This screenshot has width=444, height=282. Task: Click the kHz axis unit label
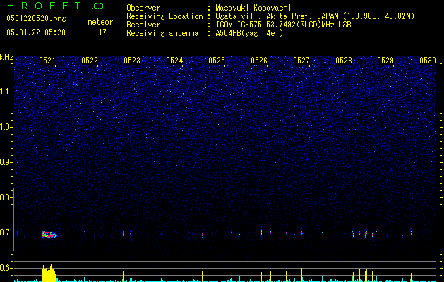click(x=6, y=57)
